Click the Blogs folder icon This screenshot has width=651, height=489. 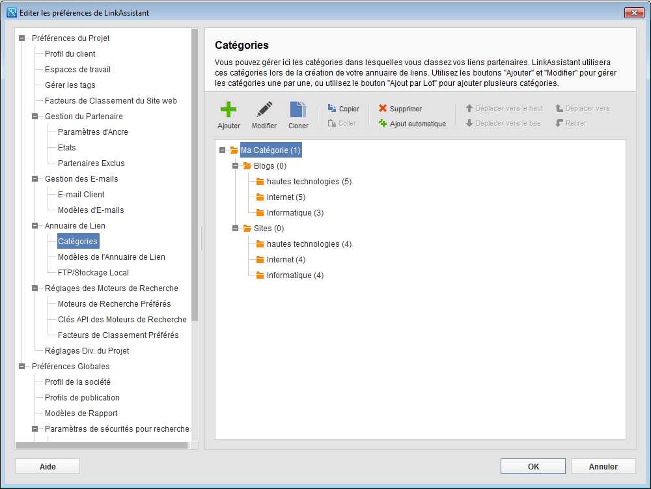click(247, 165)
